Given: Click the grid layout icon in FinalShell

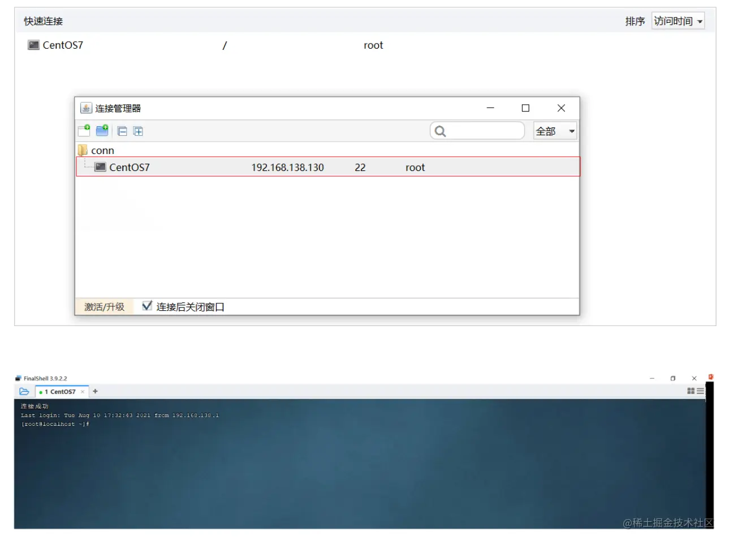Looking at the screenshot, I should [x=691, y=391].
